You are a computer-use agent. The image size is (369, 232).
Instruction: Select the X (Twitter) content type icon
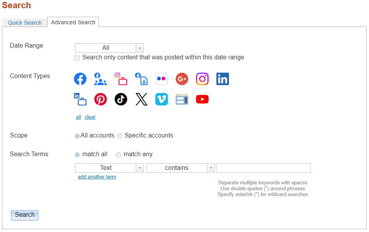[x=141, y=99]
